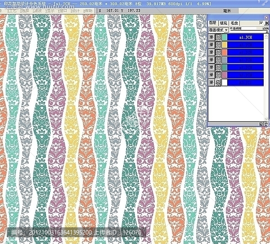This screenshot has height=244, width=270.
Task: Click the dark green layer color swatch
Action: [225, 67]
